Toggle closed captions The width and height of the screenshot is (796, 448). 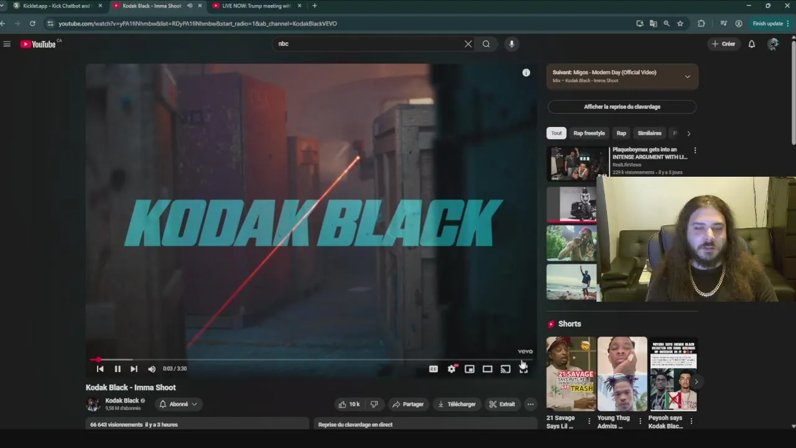coord(433,369)
